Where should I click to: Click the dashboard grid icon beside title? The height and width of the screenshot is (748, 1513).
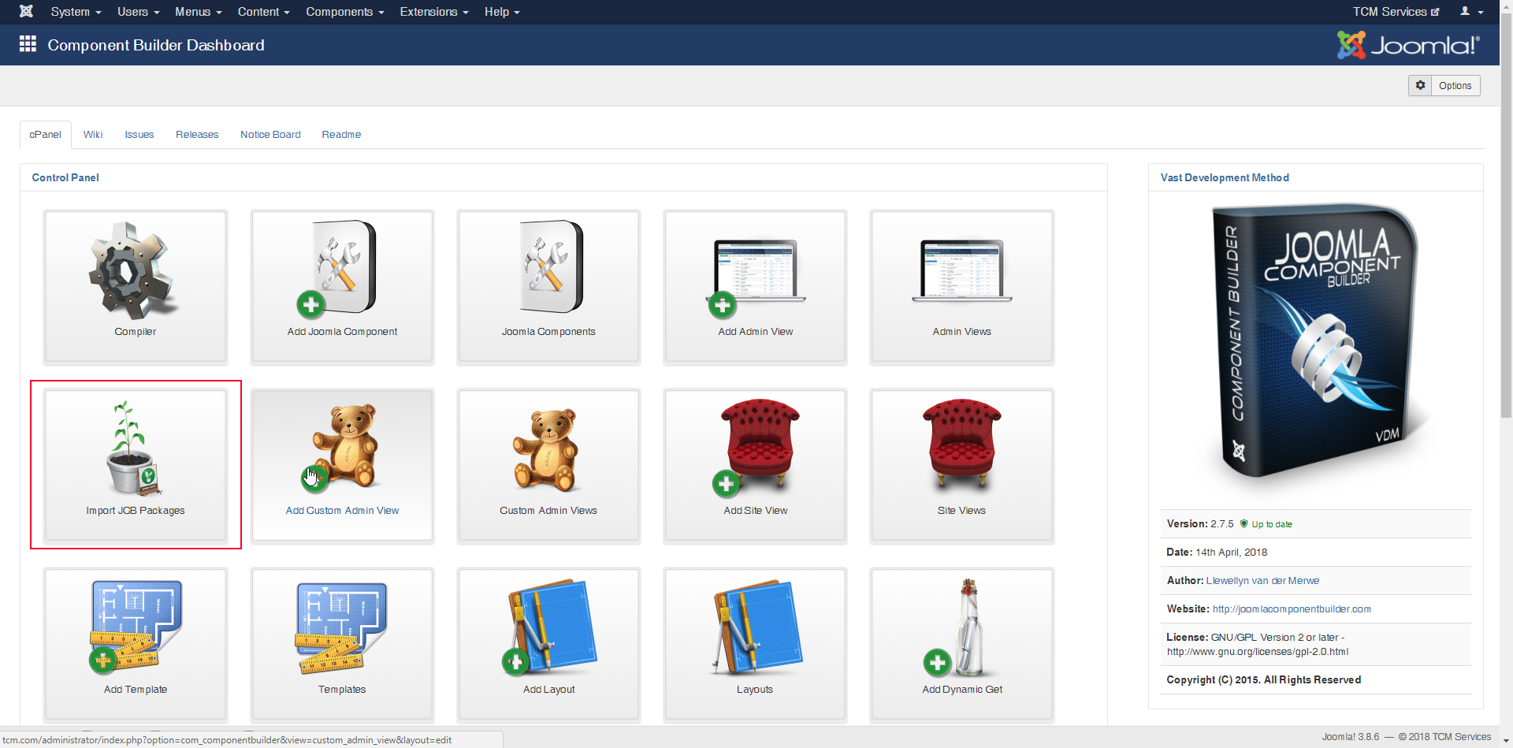pyautogui.click(x=28, y=44)
